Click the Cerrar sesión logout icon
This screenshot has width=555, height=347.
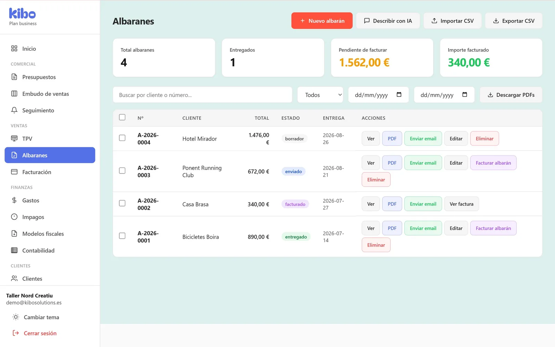pyautogui.click(x=16, y=333)
